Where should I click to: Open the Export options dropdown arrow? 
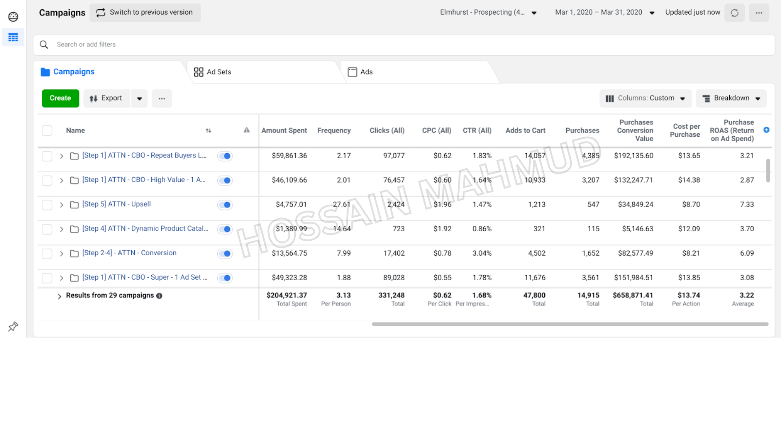(140, 98)
